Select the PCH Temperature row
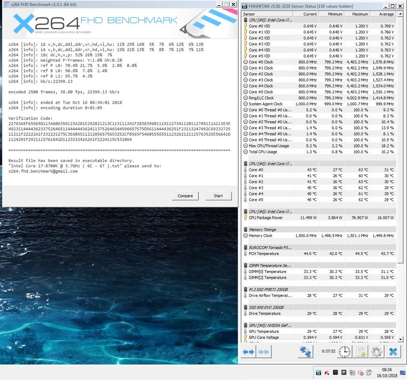This screenshot has height=380, width=407. pyautogui.click(x=319, y=253)
